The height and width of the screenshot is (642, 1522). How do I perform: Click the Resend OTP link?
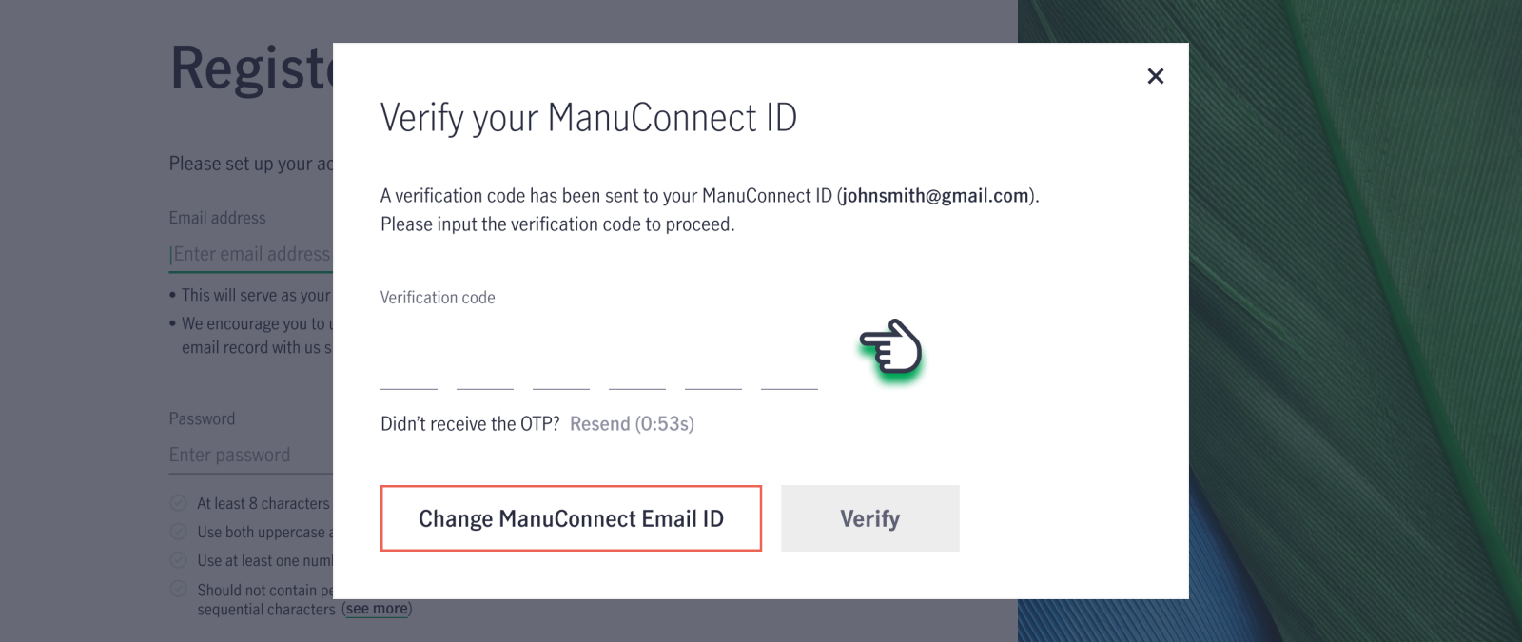(x=632, y=424)
